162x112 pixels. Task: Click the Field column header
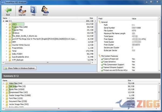[100, 19]
